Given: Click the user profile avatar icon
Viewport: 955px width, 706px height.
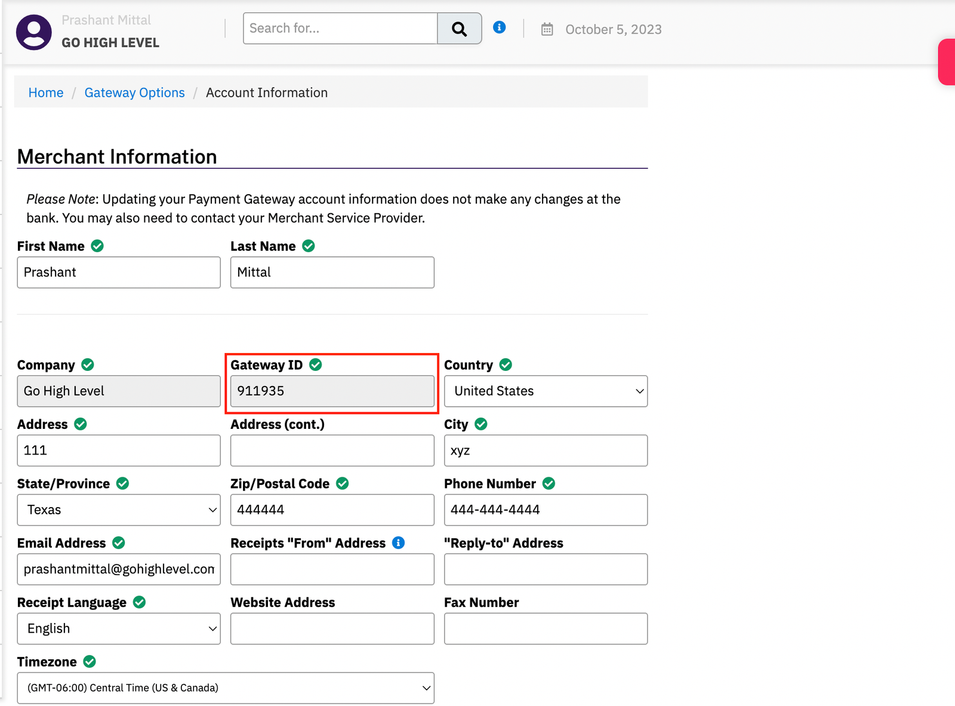Looking at the screenshot, I should coord(34,32).
